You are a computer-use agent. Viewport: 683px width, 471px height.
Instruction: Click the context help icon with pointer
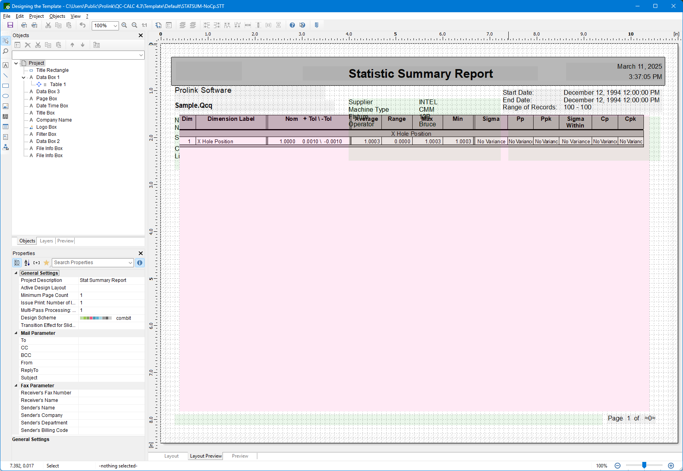coord(302,25)
